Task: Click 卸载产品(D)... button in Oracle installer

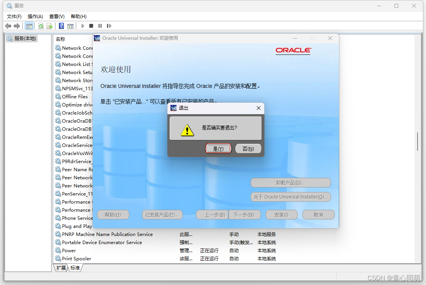Action: (291, 183)
